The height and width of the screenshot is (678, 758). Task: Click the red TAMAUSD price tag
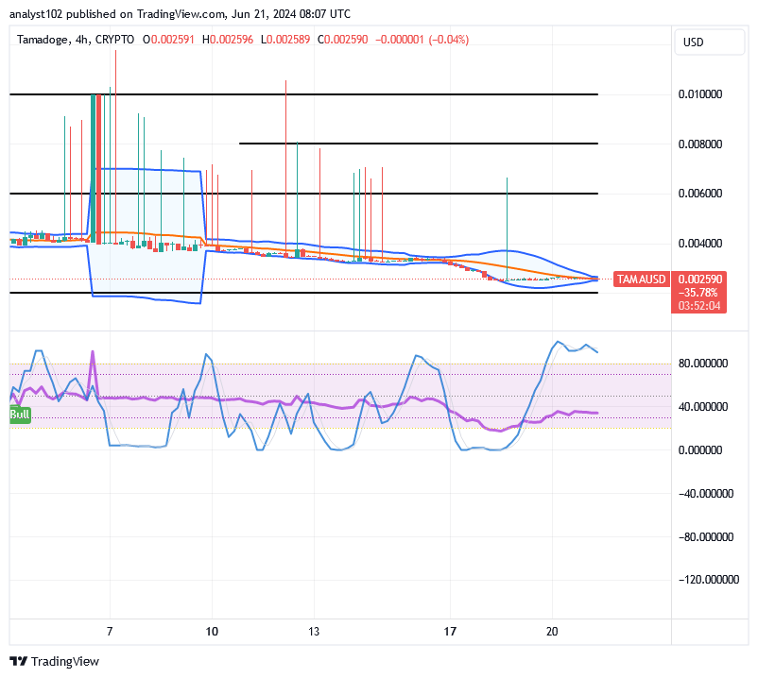click(641, 280)
